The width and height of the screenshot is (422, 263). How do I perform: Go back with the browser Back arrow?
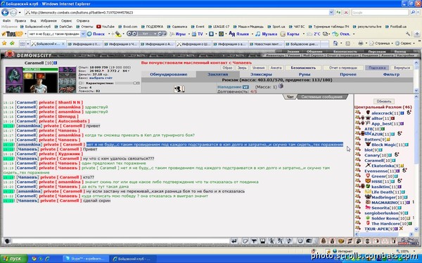coord(5,13)
